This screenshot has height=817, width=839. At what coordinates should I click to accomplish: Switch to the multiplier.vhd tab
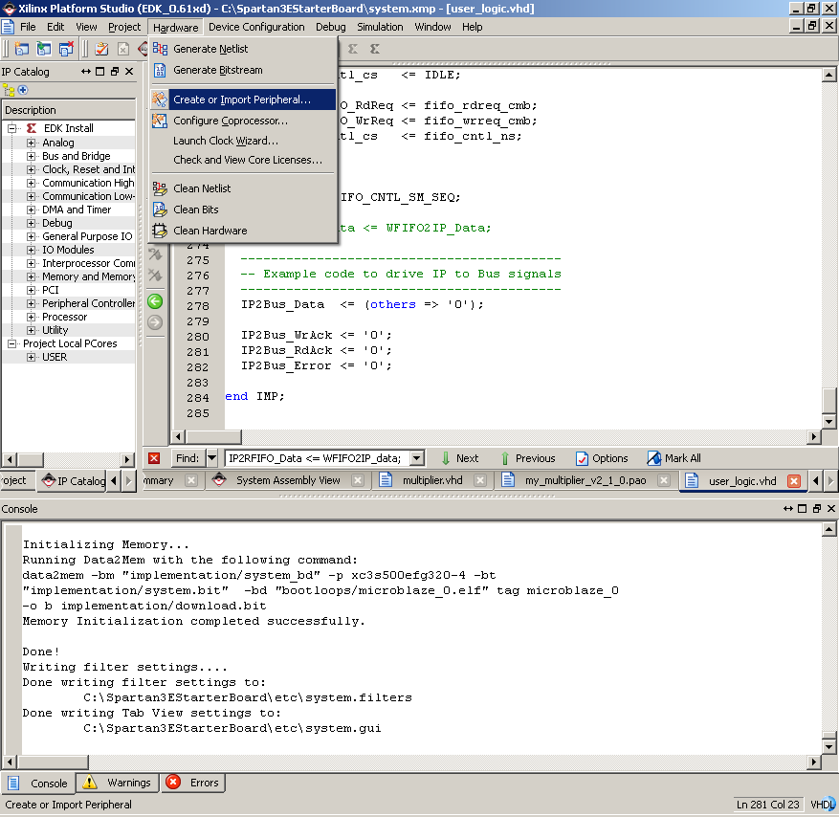tap(432, 480)
